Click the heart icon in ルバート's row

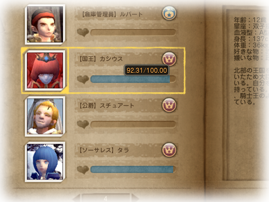(x=83, y=32)
